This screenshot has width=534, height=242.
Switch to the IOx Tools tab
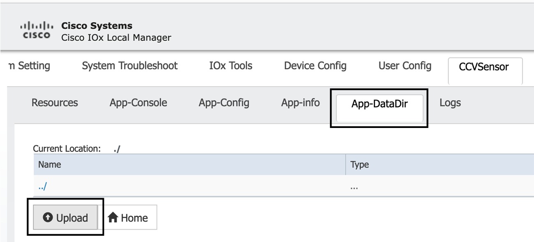[x=230, y=66]
